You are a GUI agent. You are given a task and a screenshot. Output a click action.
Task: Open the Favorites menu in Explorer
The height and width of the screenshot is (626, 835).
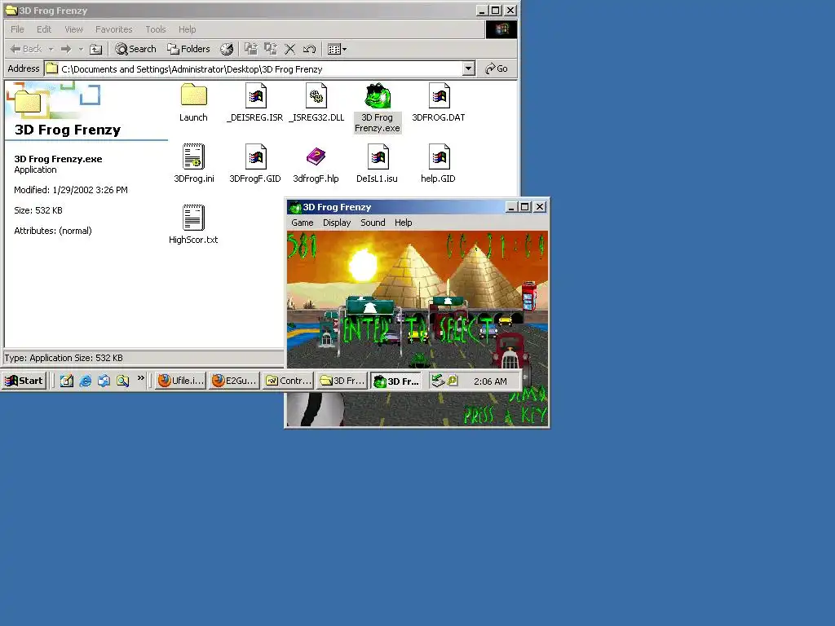113,29
